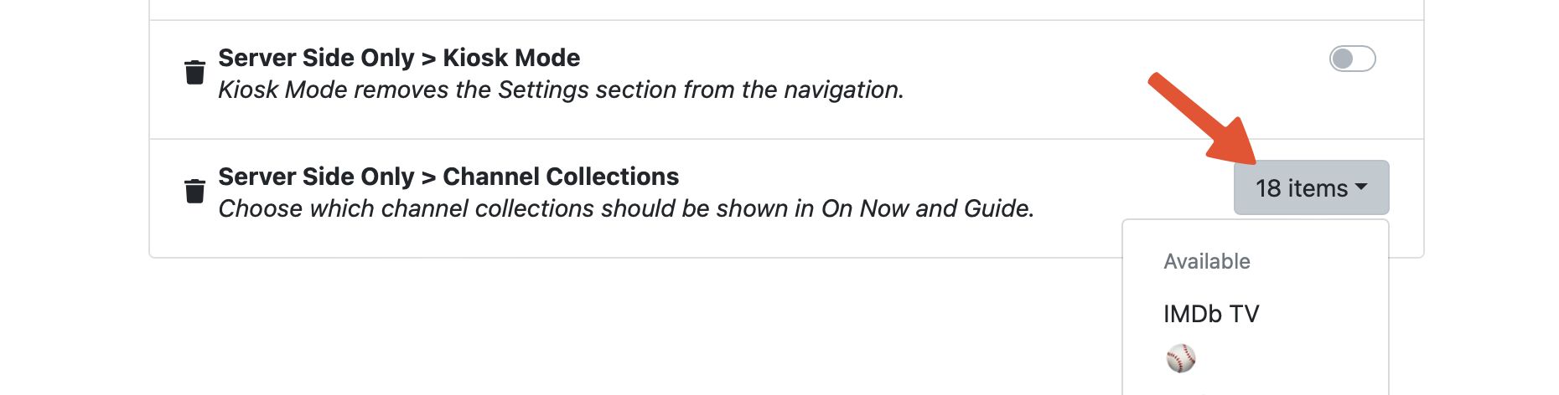Choose IMDb TV from the Available list
Image resolution: width=1559 pixels, height=395 pixels.
click(x=1211, y=314)
